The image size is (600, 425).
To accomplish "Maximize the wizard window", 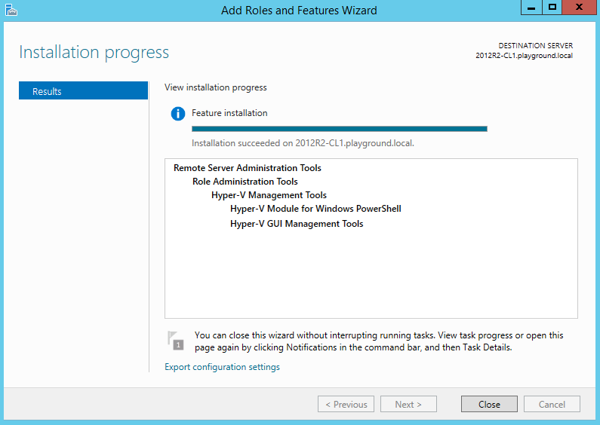I will (x=552, y=8).
